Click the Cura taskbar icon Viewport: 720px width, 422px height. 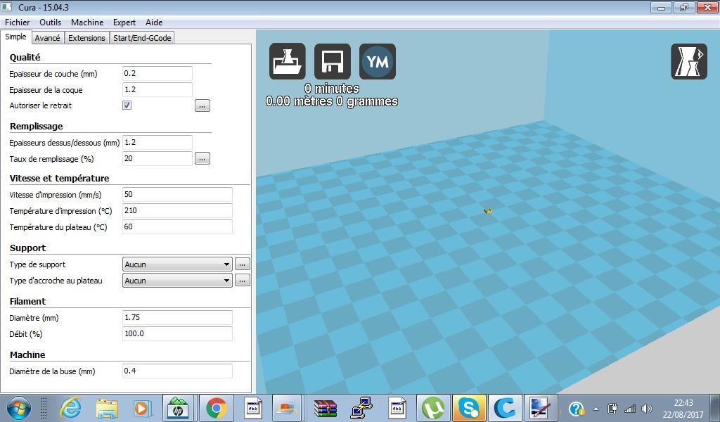pos(505,408)
